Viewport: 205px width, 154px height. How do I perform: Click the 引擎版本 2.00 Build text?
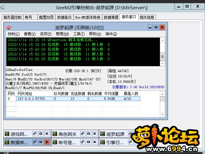tap(138, 87)
